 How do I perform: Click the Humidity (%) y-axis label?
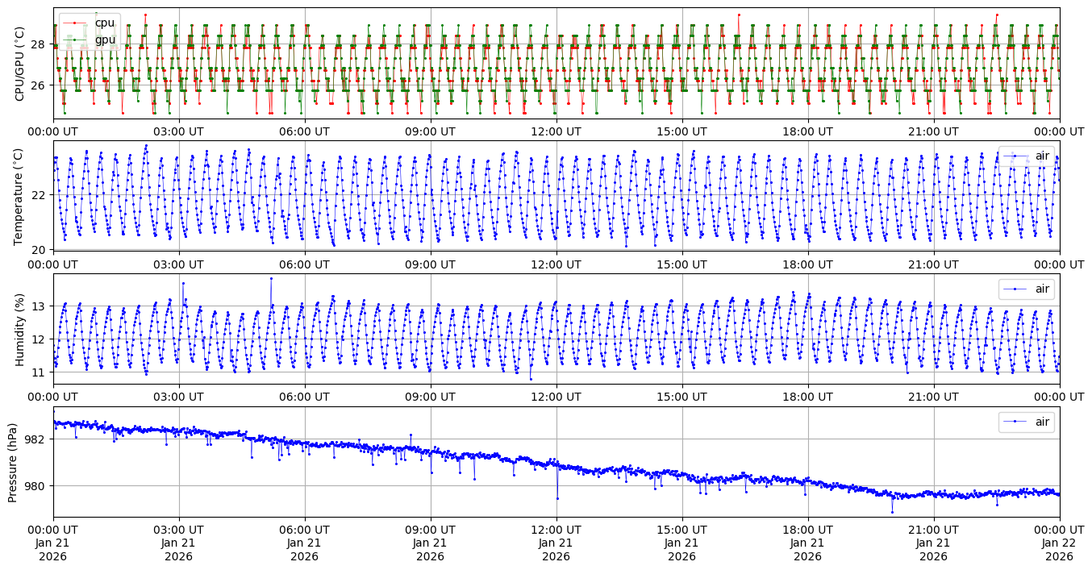[20, 329]
